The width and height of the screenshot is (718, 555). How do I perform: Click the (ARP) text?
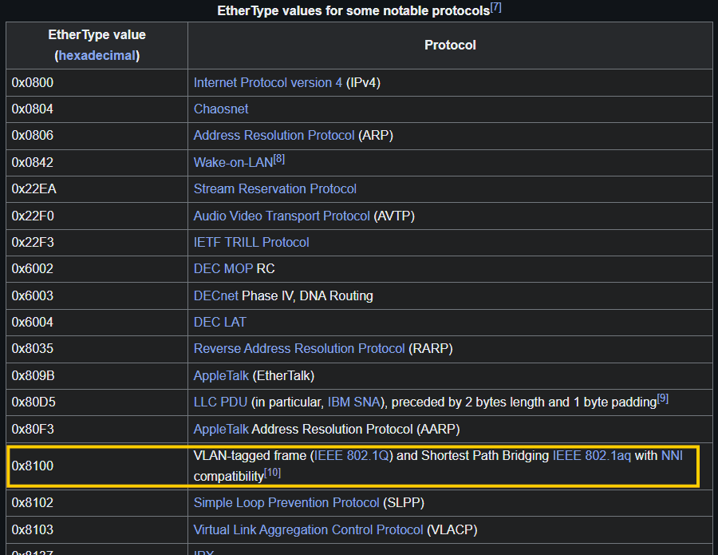click(x=376, y=135)
